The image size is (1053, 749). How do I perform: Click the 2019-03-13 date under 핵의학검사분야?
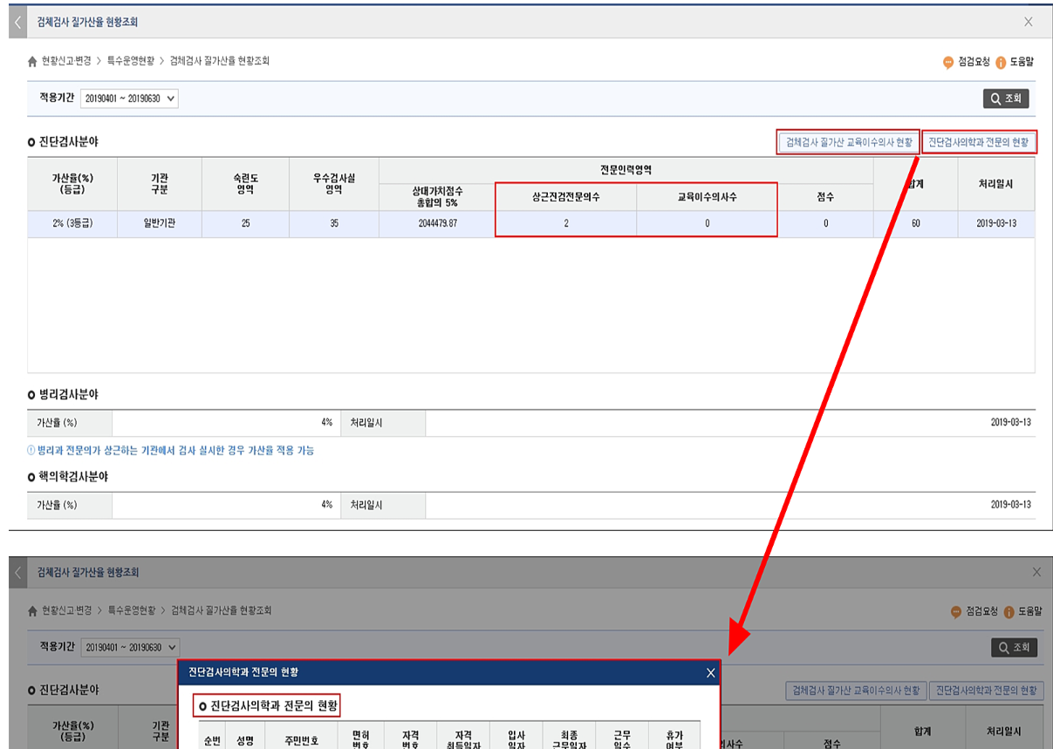(x=1010, y=505)
